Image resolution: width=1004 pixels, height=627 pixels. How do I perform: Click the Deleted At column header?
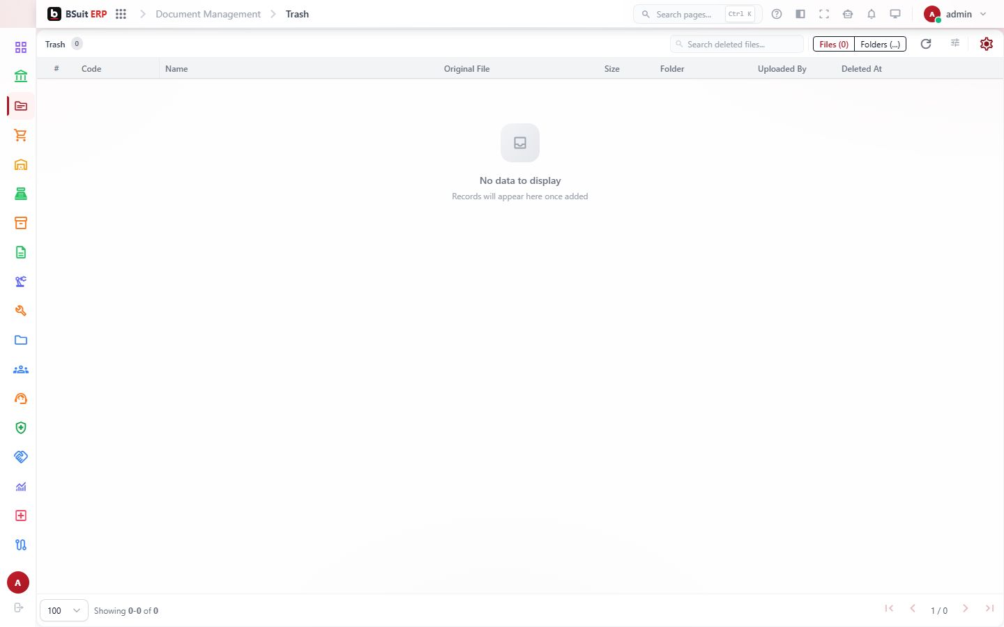(x=862, y=69)
